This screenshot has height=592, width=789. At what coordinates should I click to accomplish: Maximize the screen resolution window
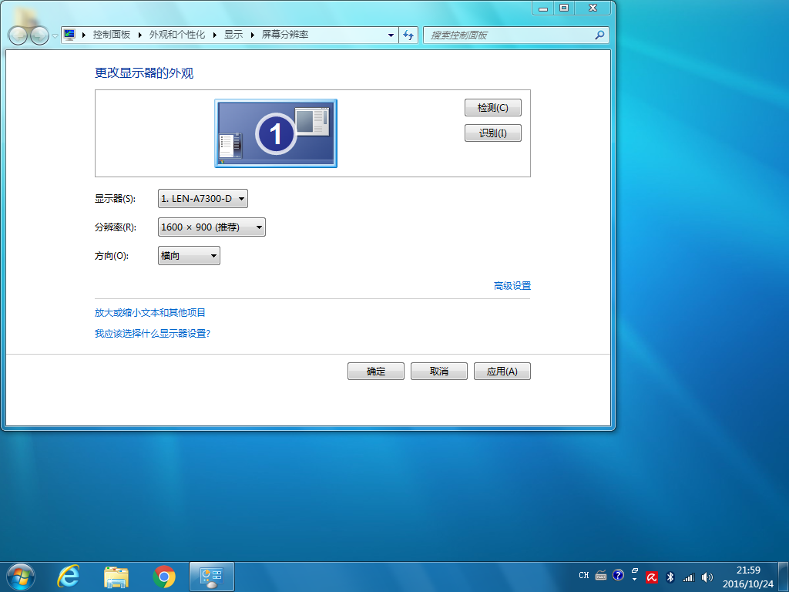point(564,8)
